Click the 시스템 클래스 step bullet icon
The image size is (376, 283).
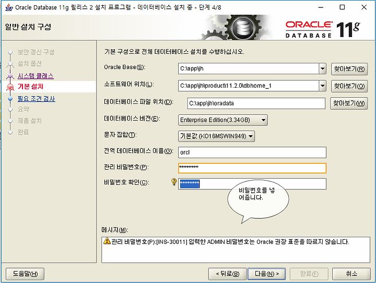(10, 76)
